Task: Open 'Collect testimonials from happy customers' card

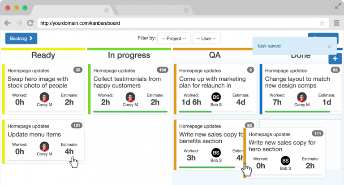Action: click(127, 82)
